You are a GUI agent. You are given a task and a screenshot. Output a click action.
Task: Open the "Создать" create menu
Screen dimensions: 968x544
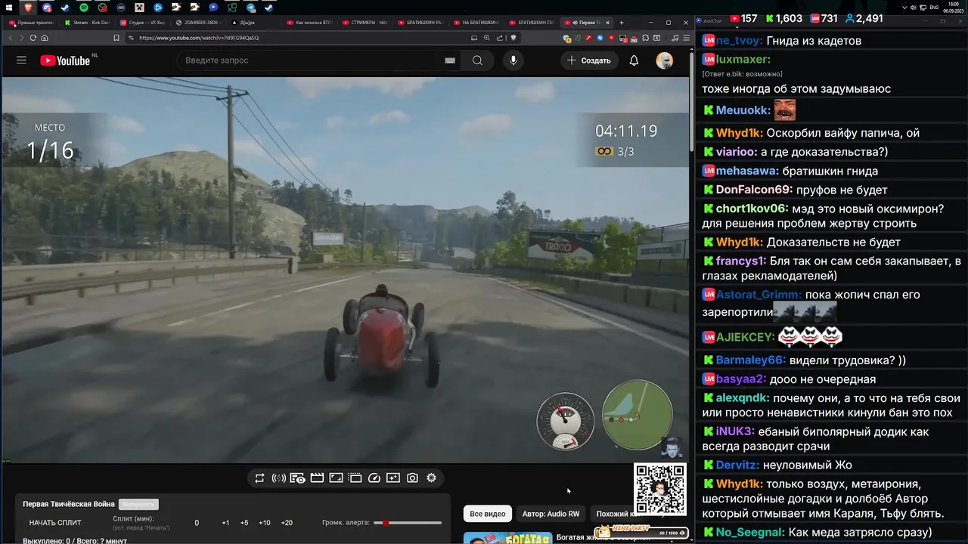tap(589, 60)
